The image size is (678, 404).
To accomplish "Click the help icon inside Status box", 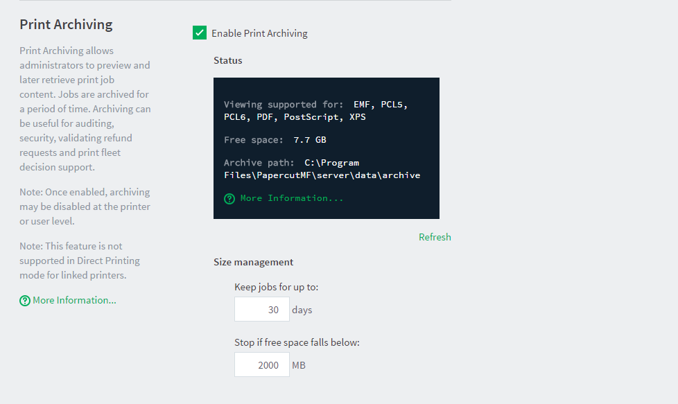I will click(229, 199).
